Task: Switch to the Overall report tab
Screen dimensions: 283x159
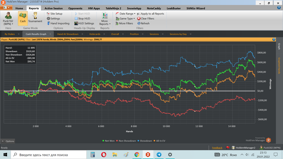Action: pyautogui.click(x=115, y=34)
